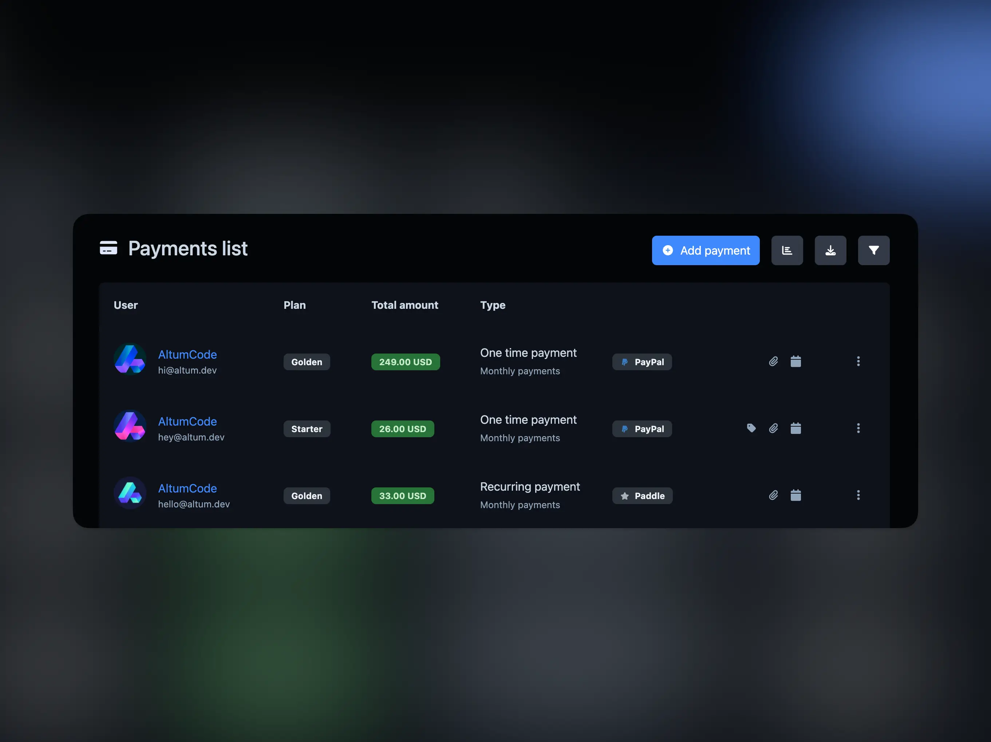Click the Add payment button
The image size is (991, 742).
[705, 250]
